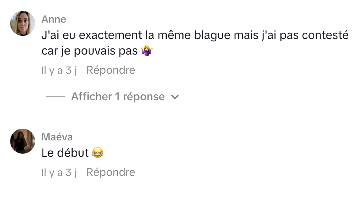Reply to Anne's comment
The image size is (360, 202).
pyautogui.click(x=110, y=71)
